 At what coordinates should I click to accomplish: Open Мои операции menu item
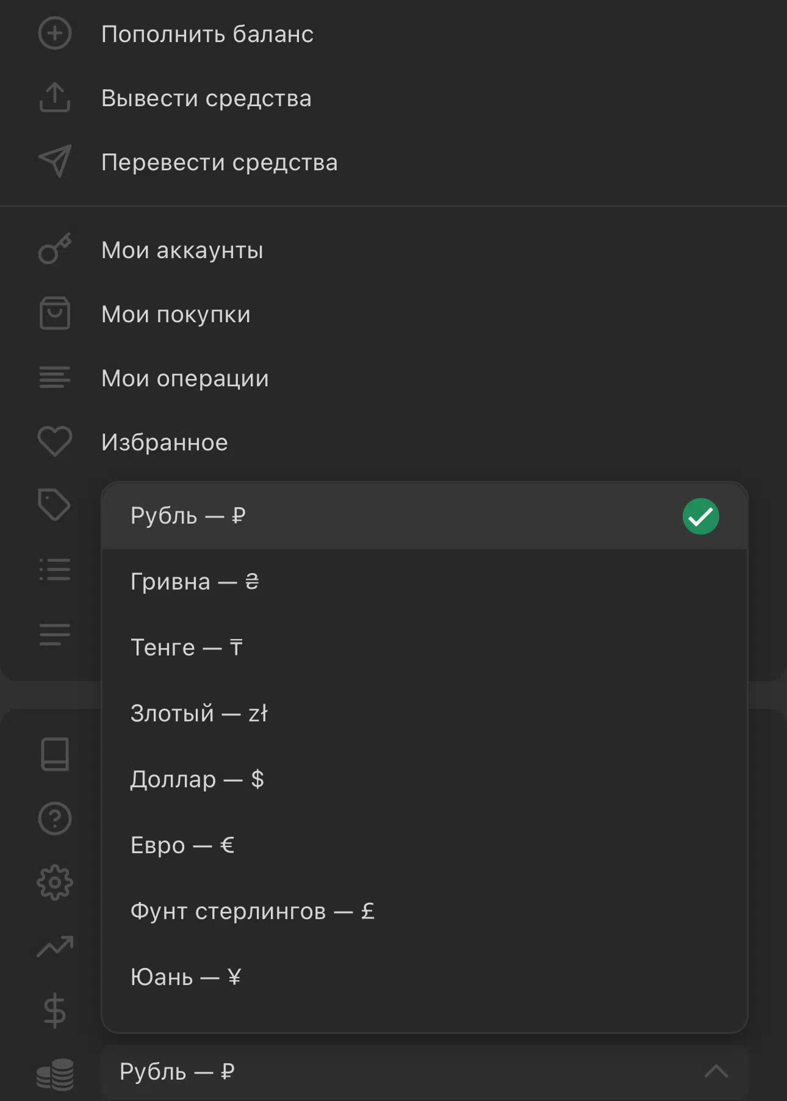pos(185,378)
